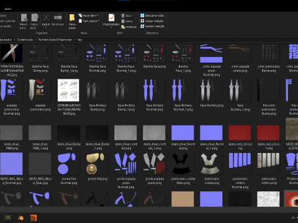The image size is (298, 223).
Task: Select the faca Archery Normal.png thumbnail
Action: [x=155, y=90]
